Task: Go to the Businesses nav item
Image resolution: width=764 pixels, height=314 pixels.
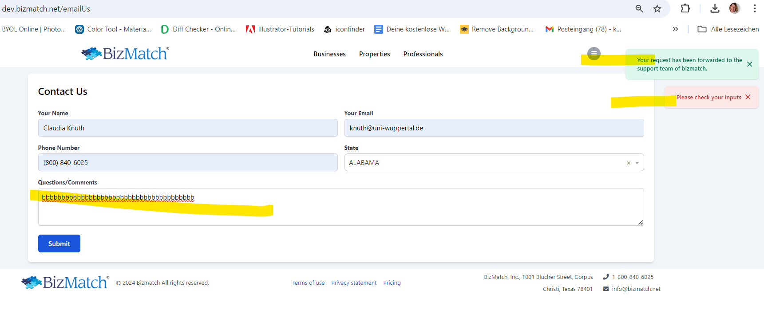Action: coord(329,54)
